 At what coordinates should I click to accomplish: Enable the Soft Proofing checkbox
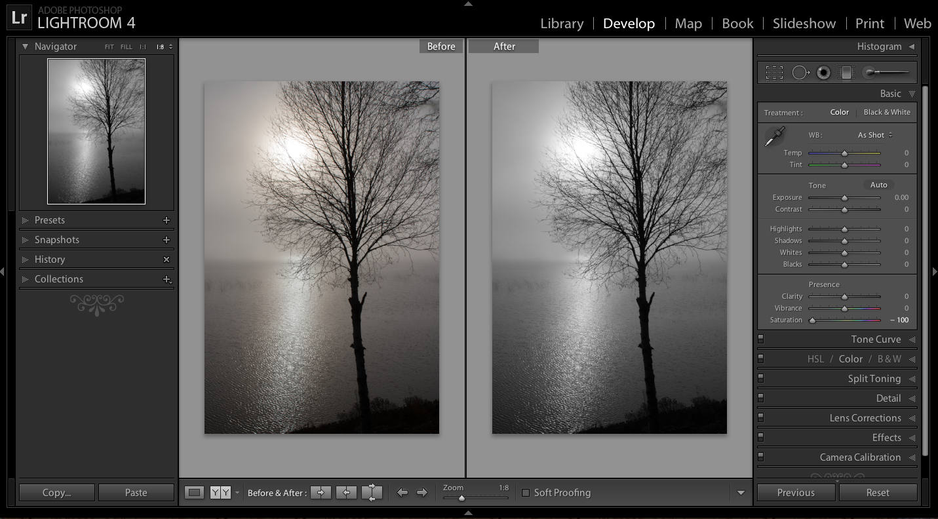[x=526, y=493]
